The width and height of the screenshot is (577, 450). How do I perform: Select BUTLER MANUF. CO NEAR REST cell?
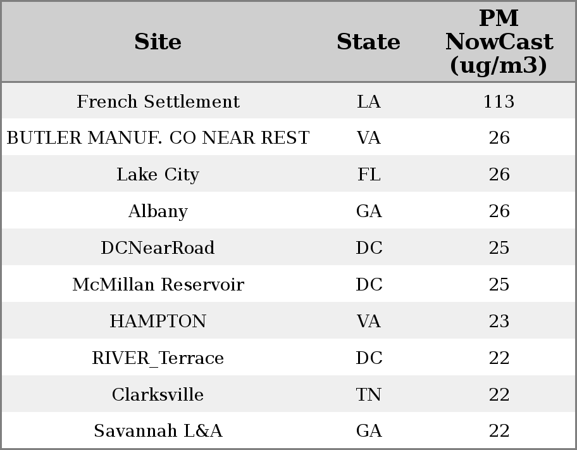coord(158,138)
